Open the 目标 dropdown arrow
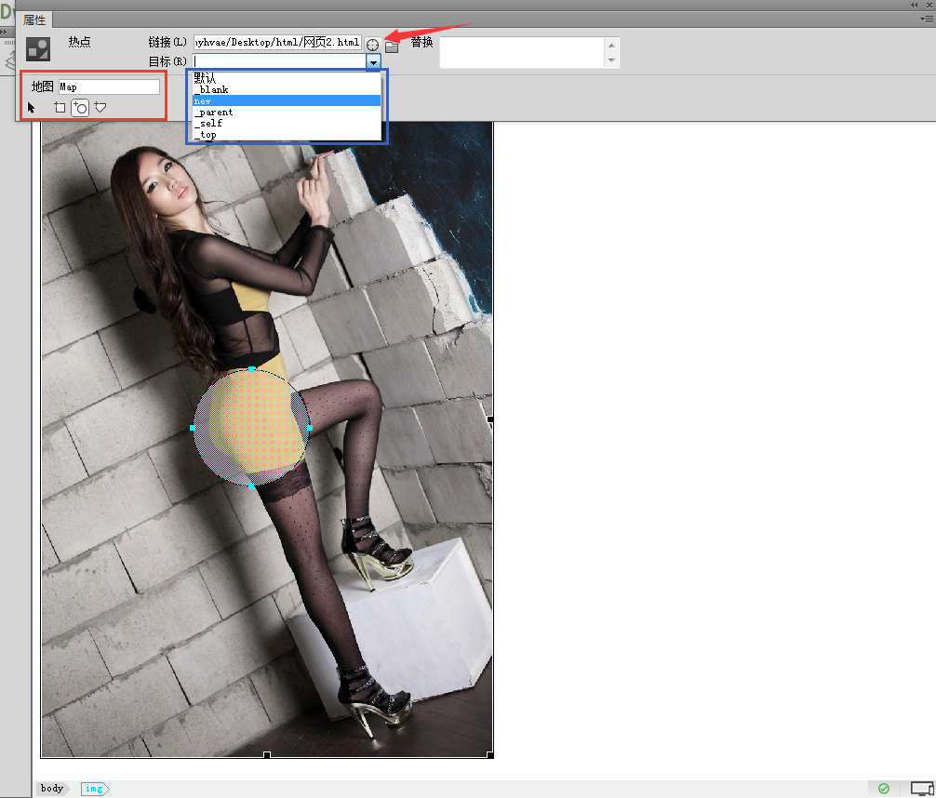The width and height of the screenshot is (936, 798). 374,61
